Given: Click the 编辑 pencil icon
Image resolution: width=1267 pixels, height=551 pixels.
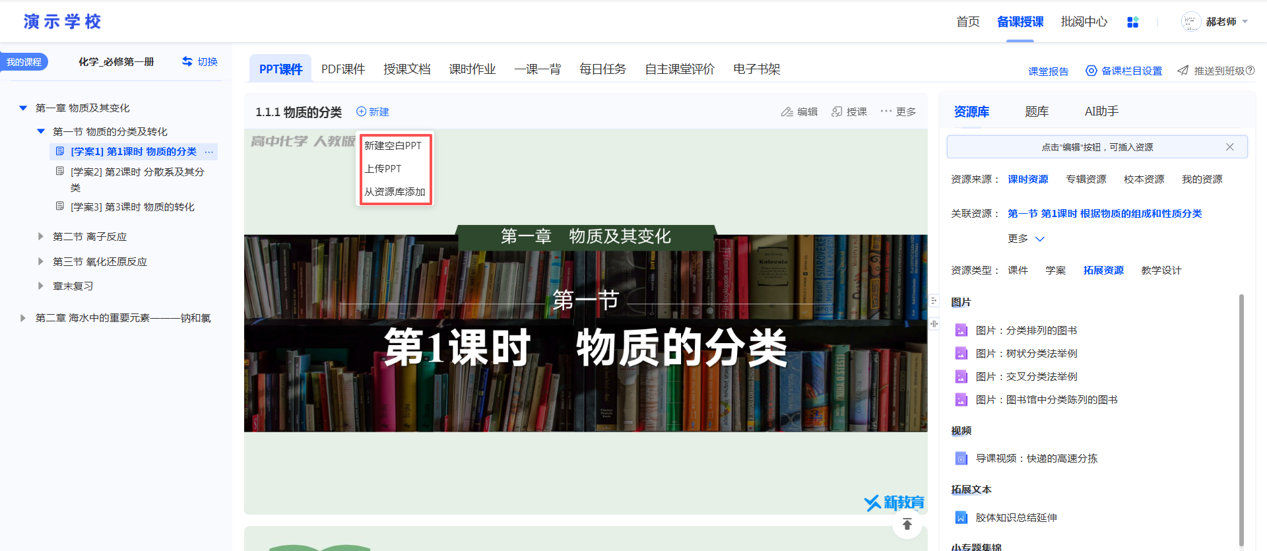Looking at the screenshot, I should coord(787,112).
